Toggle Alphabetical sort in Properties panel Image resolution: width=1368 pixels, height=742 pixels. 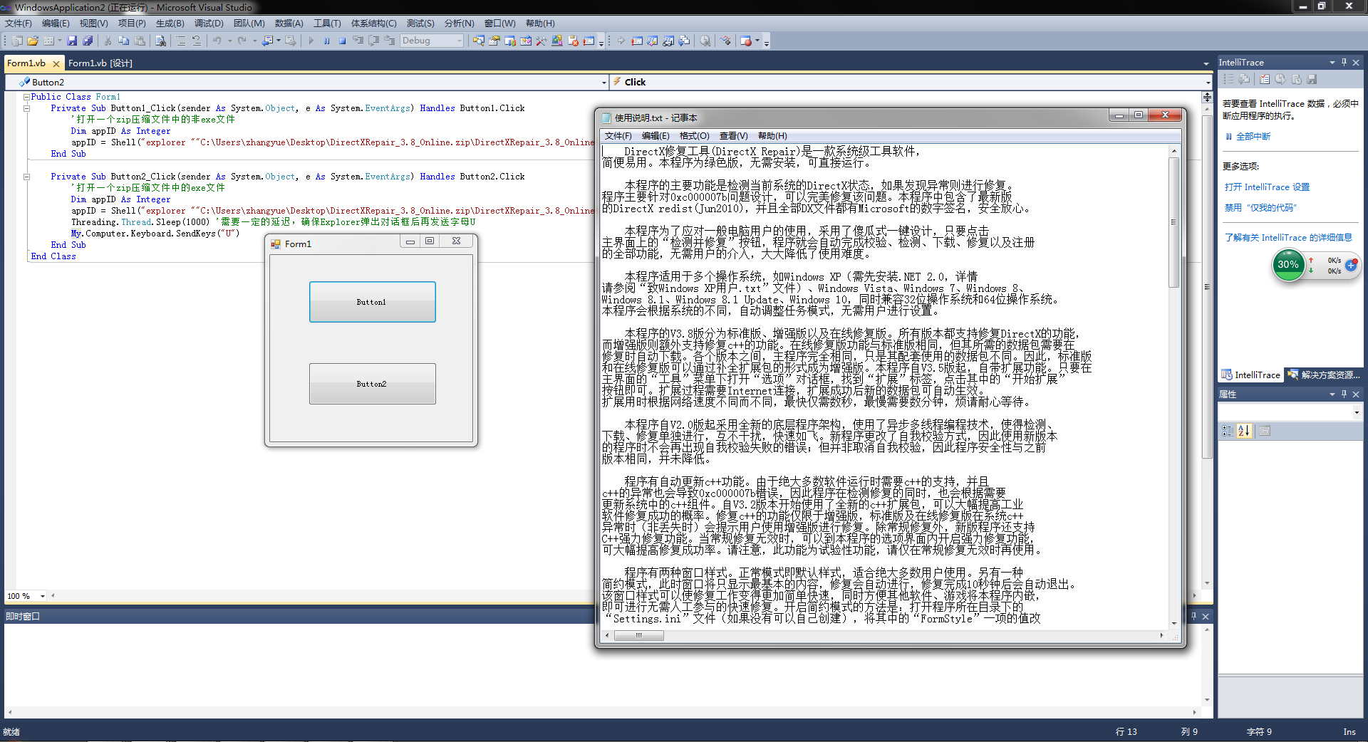coord(1244,431)
